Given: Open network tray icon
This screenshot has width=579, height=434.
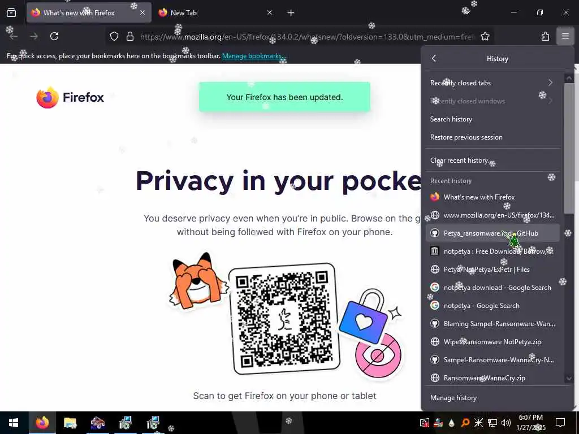Looking at the screenshot, I should (492, 423).
